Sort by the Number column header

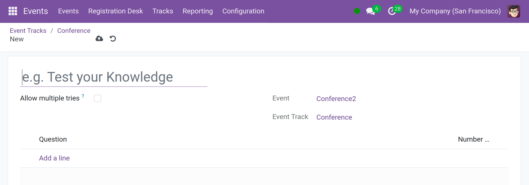click(x=473, y=139)
